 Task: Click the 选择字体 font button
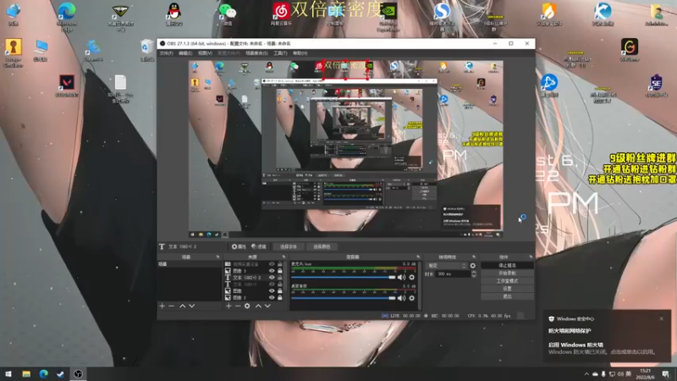(289, 246)
